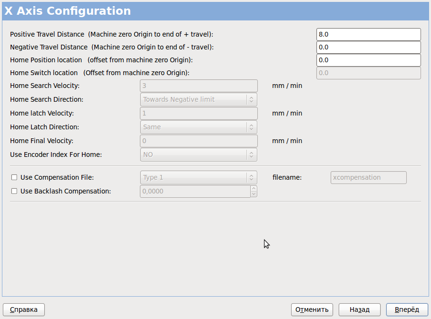Open the Use Encoder Index For Home dropdown

[x=198, y=155]
